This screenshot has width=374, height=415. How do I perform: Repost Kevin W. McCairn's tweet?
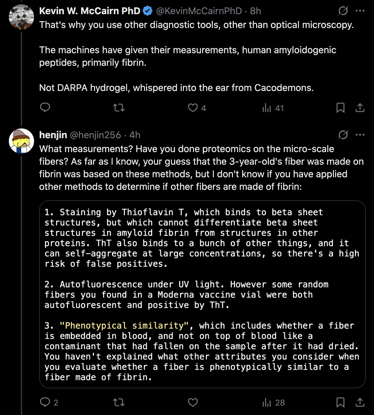[119, 108]
